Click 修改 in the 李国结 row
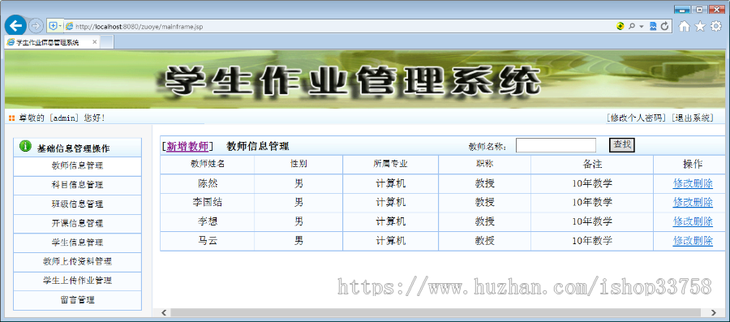Screen dimensions: 730x322 tap(682, 203)
